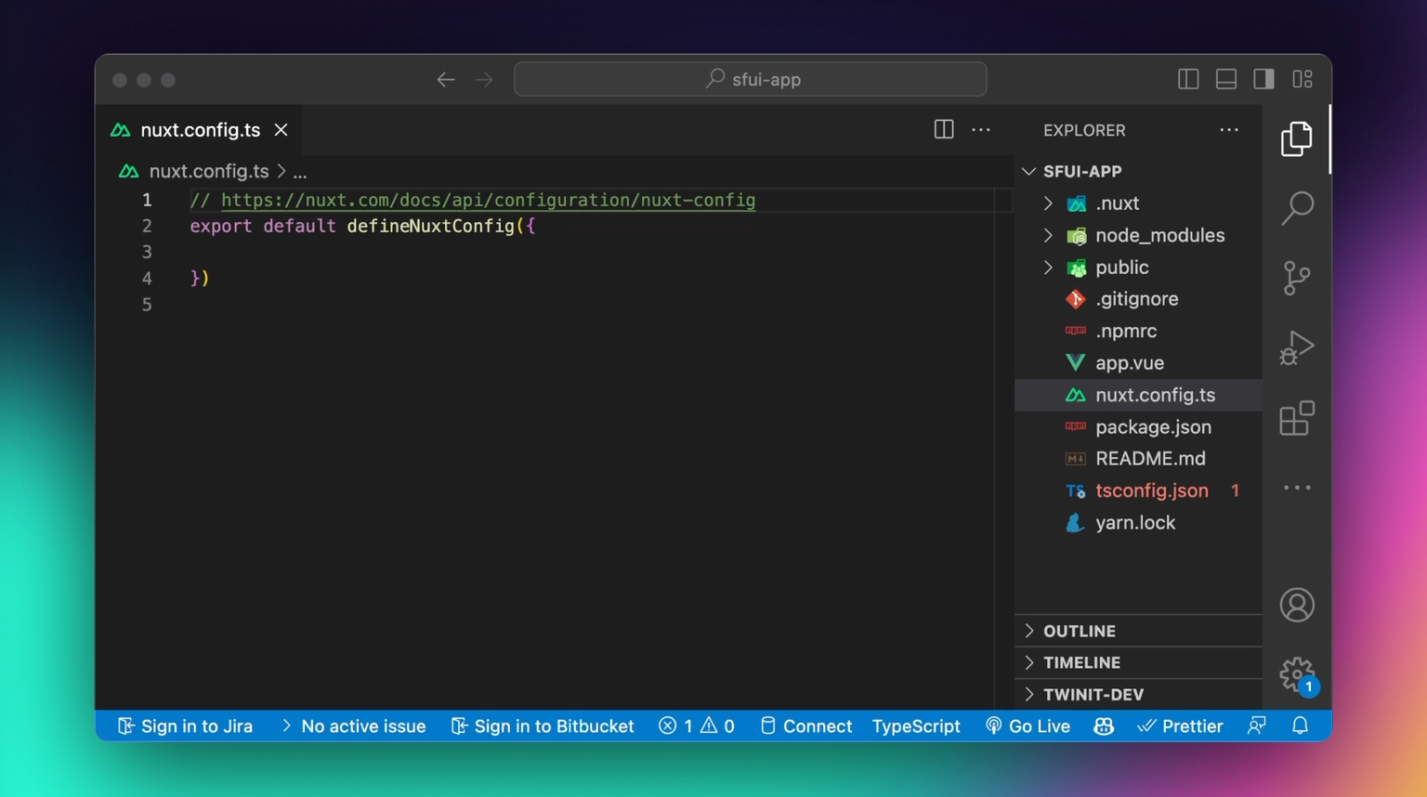Open the Extensions view
This screenshot has width=1427, height=797.
tap(1296, 418)
